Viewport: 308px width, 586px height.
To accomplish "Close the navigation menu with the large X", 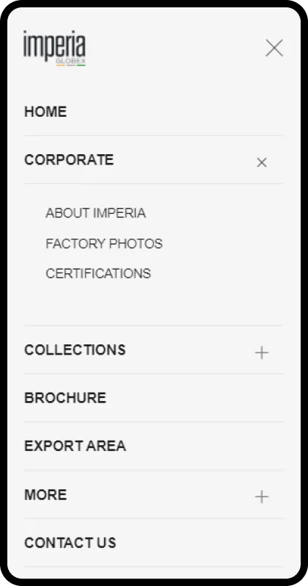I will pyautogui.click(x=274, y=48).
